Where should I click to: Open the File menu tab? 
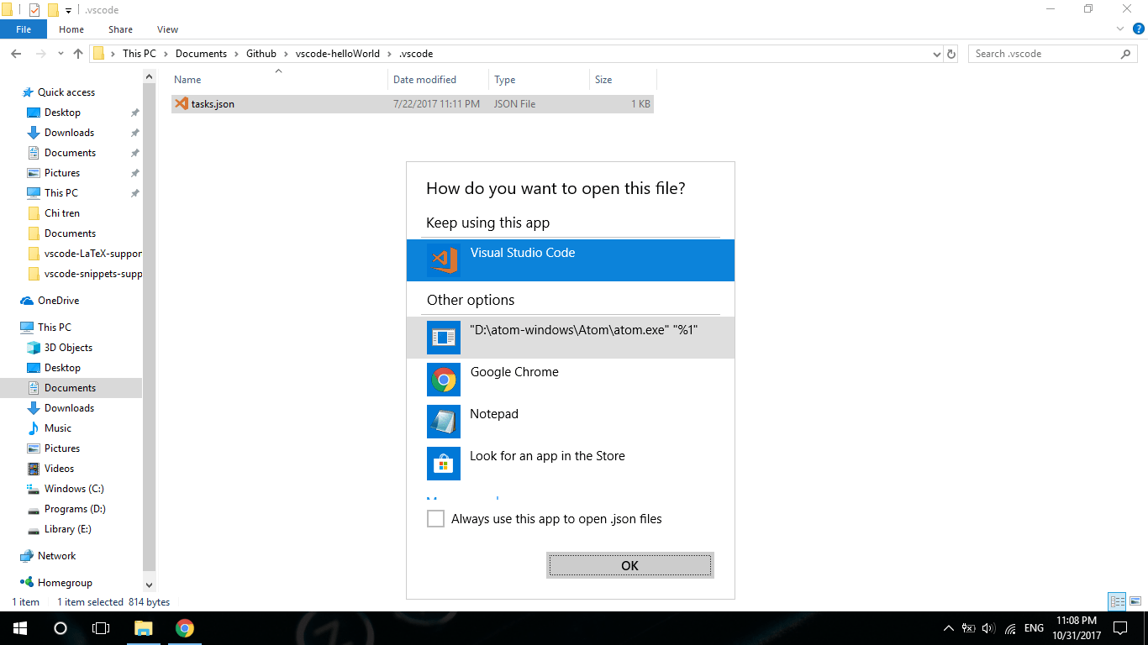coord(24,29)
